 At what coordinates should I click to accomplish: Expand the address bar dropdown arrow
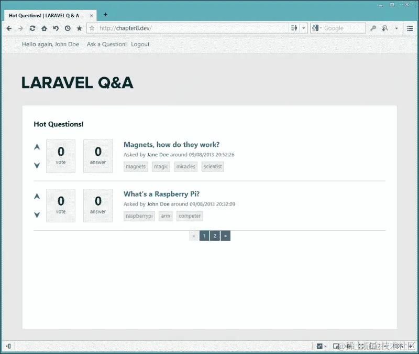pos(304,28)
